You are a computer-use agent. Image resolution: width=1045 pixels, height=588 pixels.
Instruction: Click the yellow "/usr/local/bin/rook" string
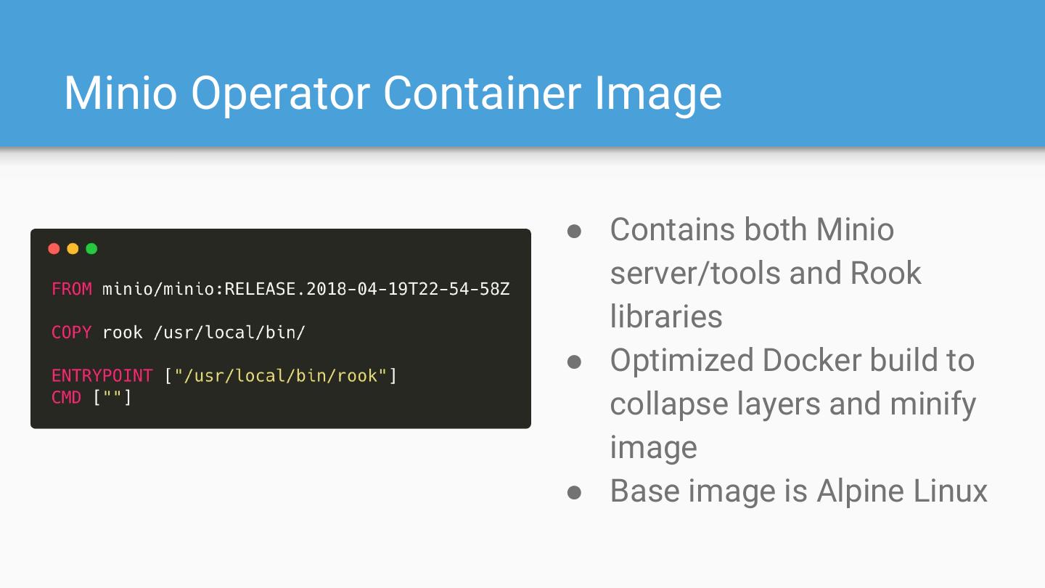point(281,376)
